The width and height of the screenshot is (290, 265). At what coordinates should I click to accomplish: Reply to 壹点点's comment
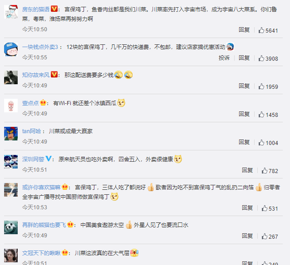coord(244,114)
